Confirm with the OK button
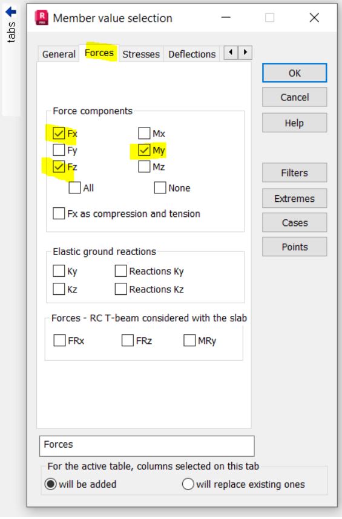Viewport: 342px width, 519px height. [x=295, y=73]
